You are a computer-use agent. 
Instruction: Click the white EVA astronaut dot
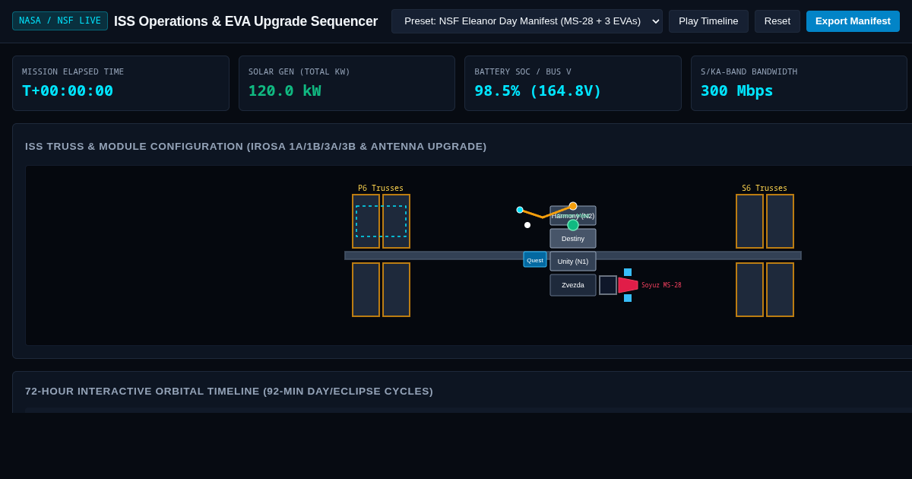[x=527, y=225]
